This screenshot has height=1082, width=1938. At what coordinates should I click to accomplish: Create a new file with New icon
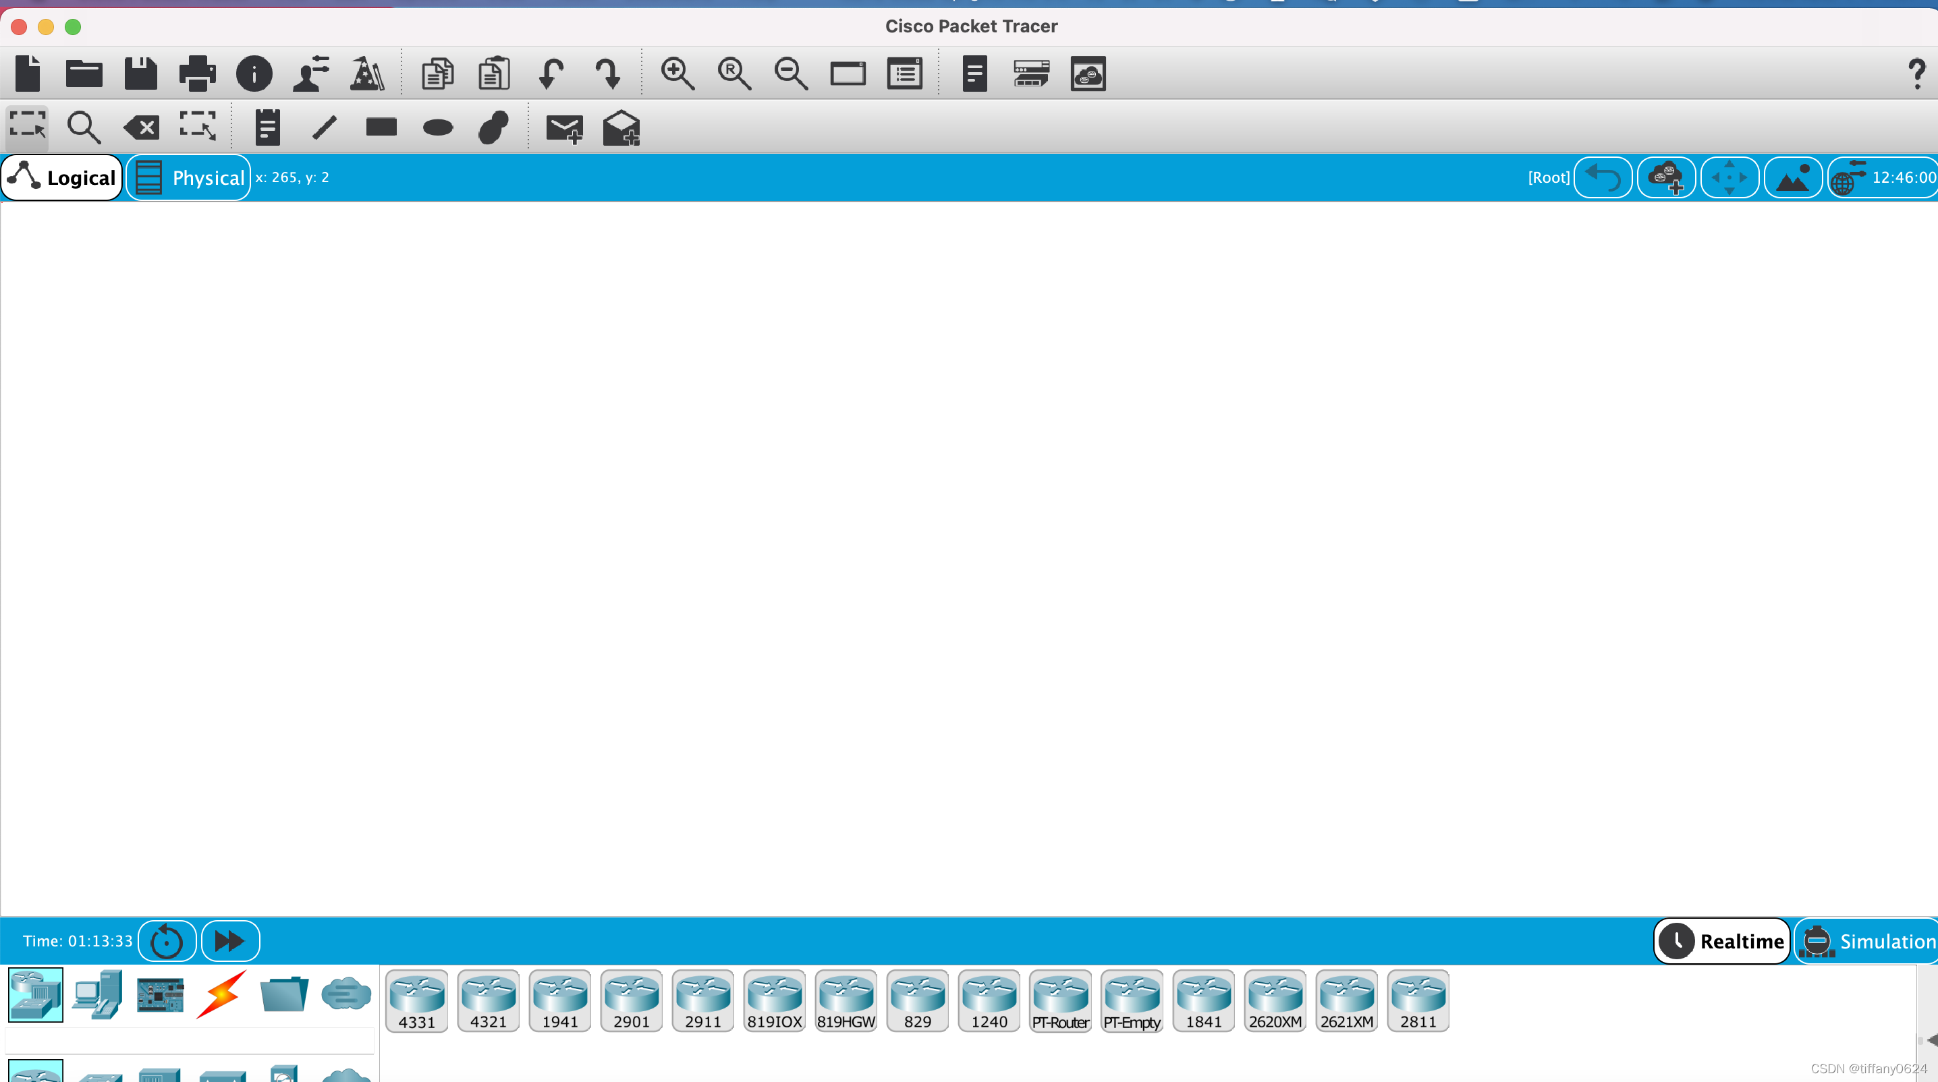click(28, 74)
